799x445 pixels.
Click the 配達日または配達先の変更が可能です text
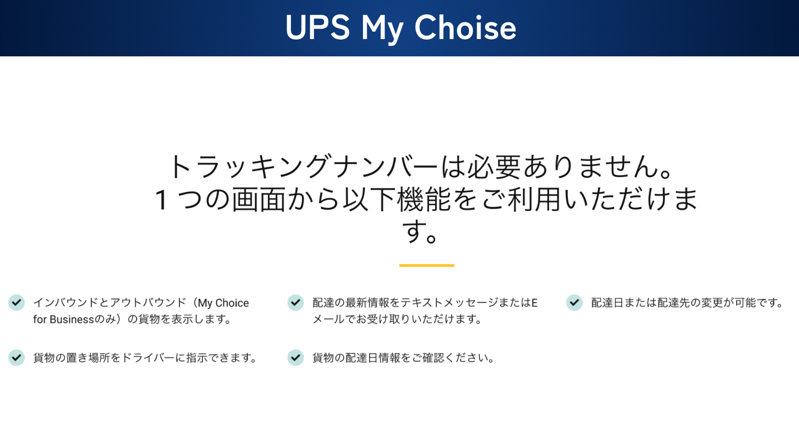[687, 303]
